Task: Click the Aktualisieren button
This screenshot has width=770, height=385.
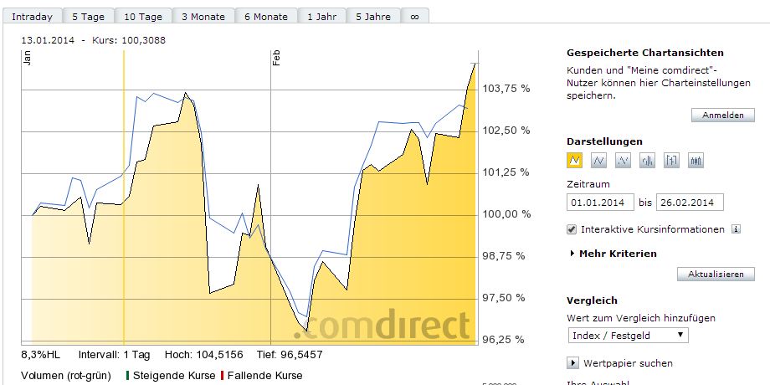Action: [716, 275]
